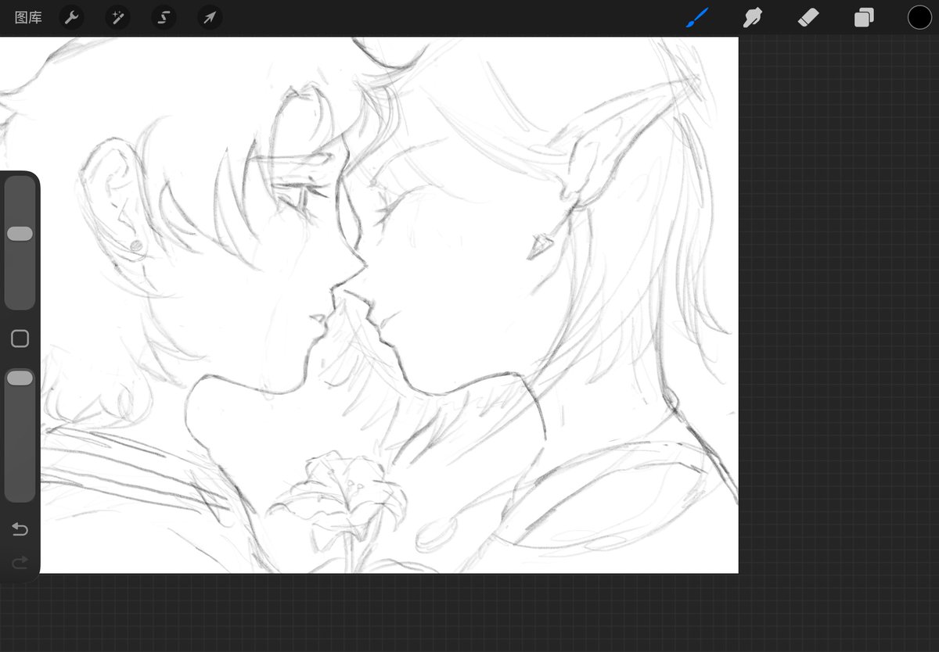Open the Layers panel

point(864,17)
